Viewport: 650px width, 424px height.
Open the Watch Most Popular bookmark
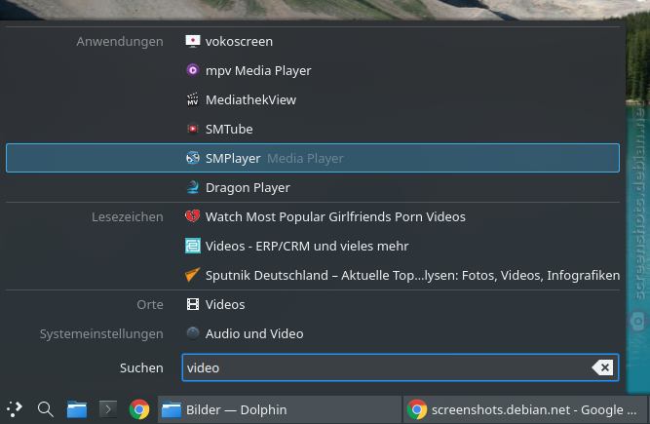313,216
